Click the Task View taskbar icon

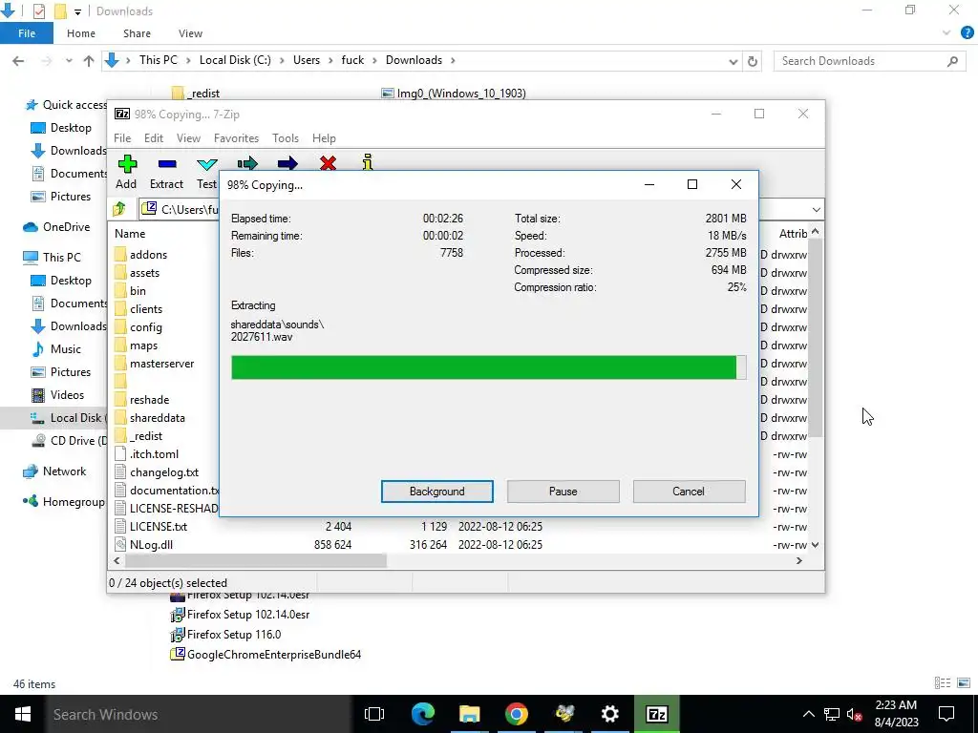374,714
